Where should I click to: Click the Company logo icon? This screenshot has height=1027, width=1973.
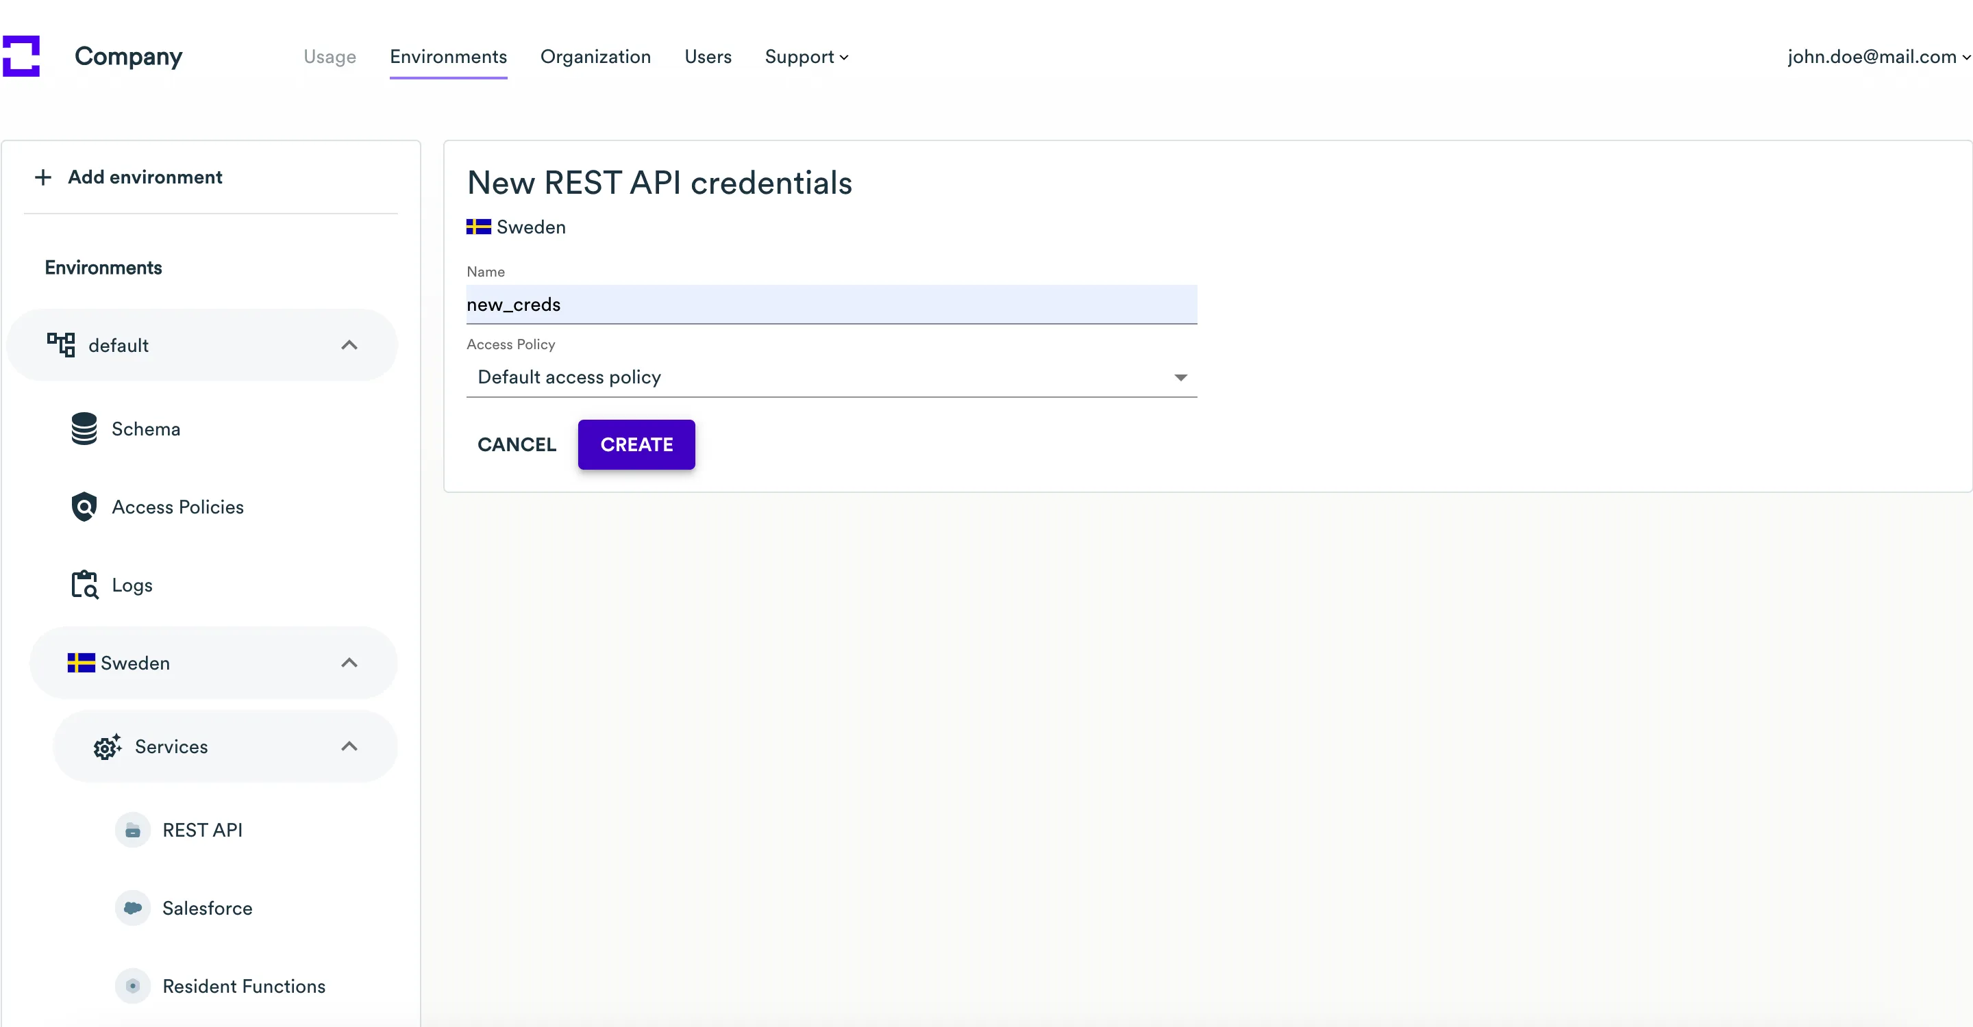pyautogui.click(x=21, y=56)
